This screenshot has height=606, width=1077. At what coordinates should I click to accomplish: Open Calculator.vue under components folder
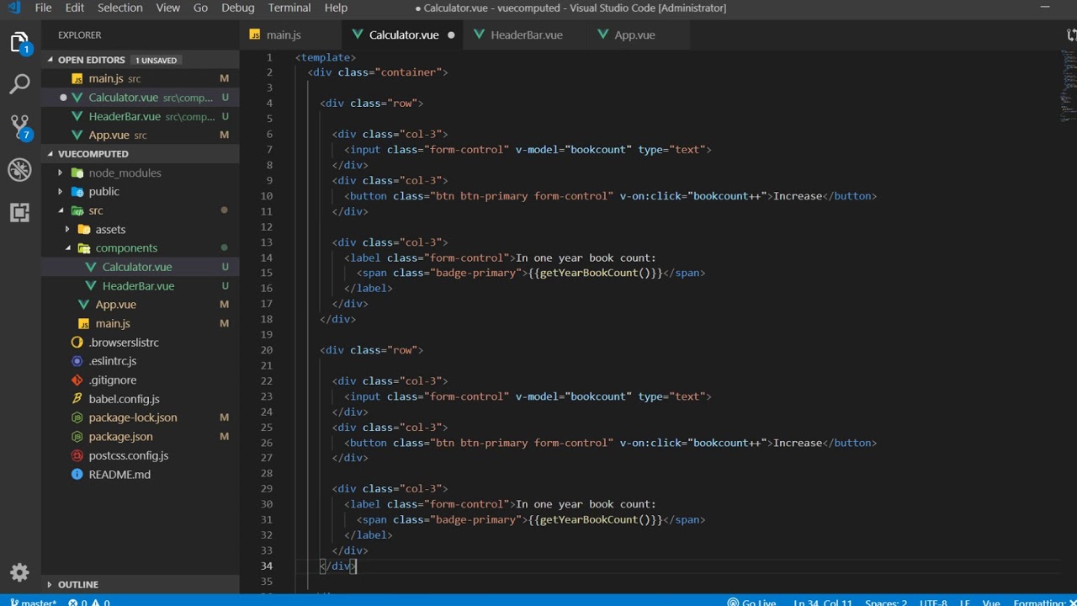click(141, 267)
